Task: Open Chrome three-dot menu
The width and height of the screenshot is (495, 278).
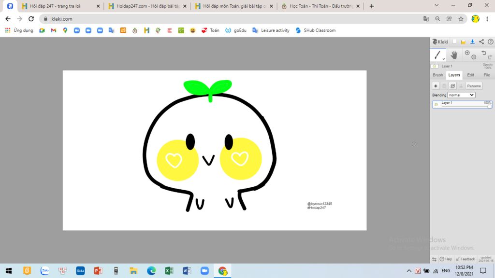Action: [487, 19]
